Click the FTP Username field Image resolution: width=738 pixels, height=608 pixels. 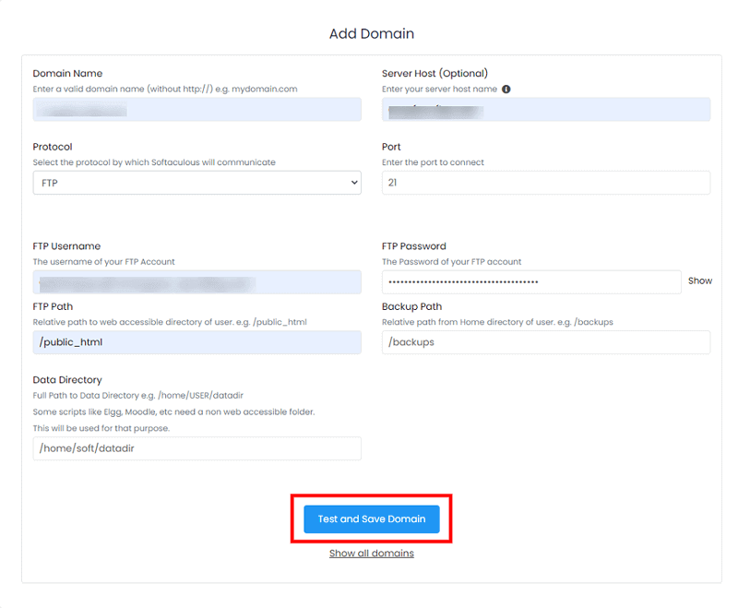196,281
